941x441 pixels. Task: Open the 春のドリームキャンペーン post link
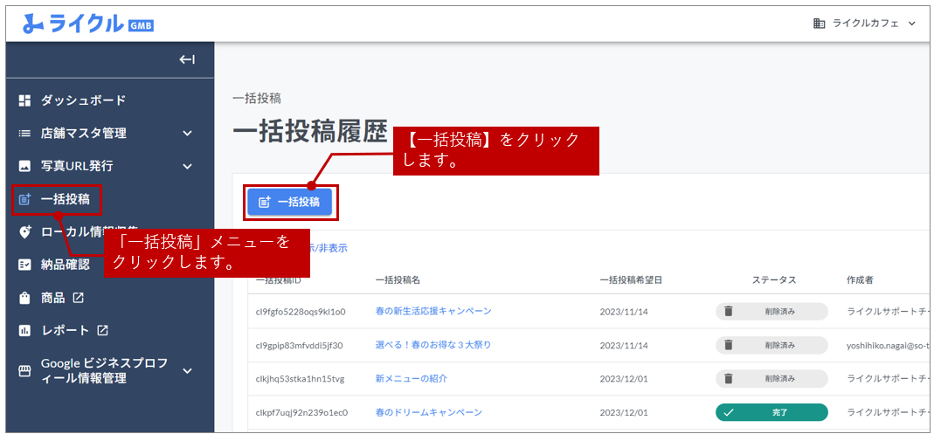(428, 412)
